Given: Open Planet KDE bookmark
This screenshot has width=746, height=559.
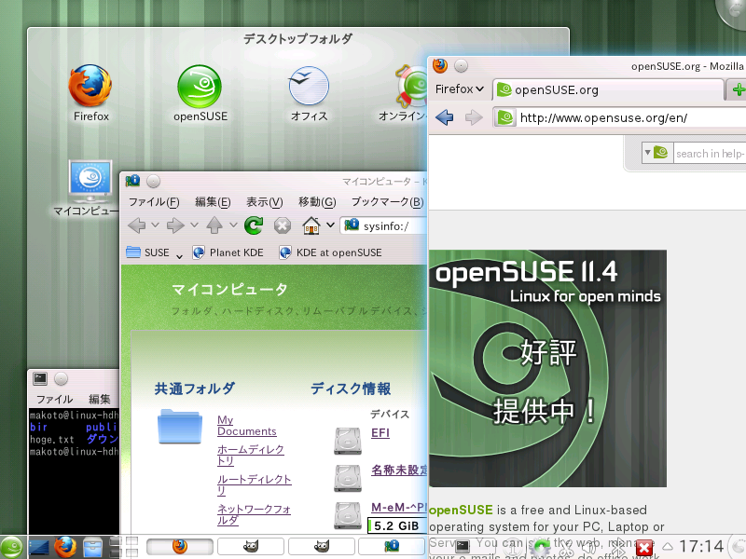Looking at the screenshot, I should pyautogui.click(x=228, y=252).
